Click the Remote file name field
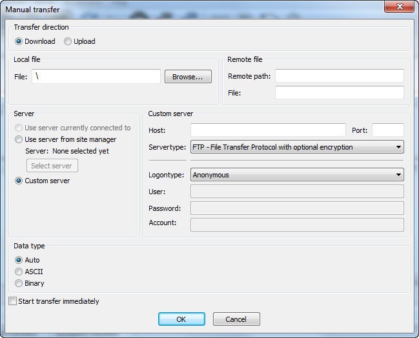Screen dimensions: 419x338 click(340, 93)
